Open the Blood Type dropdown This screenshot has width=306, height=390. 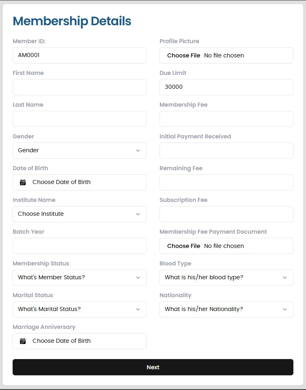coord(226,278)
